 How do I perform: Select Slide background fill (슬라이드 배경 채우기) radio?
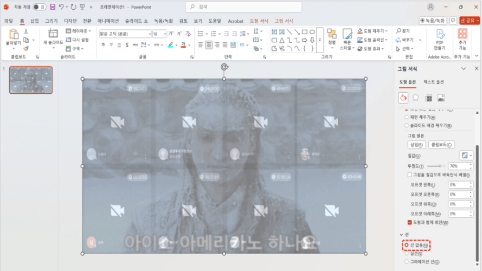coord(407,125)
